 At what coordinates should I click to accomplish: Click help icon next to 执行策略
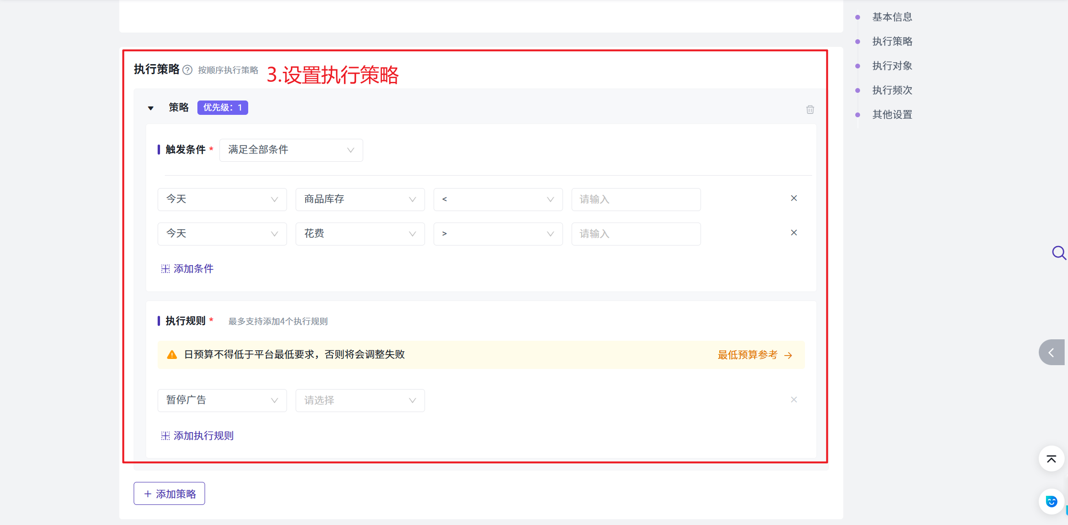coord(188,70)
